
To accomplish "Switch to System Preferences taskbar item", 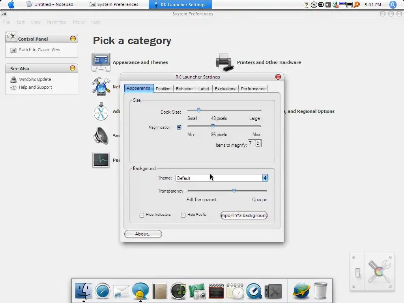I will coord(114,4).
